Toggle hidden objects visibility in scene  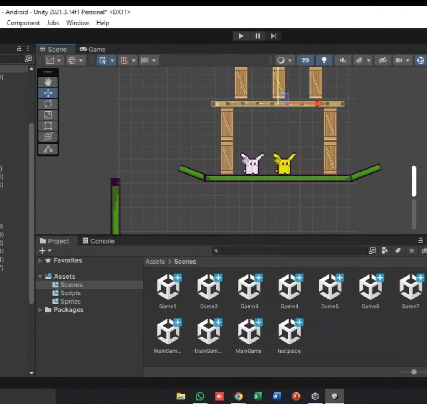(383, 60)
